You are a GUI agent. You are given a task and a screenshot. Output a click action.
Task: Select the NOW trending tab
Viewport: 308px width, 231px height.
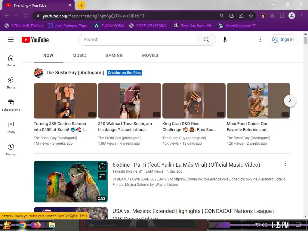click(x=48, y=56)
